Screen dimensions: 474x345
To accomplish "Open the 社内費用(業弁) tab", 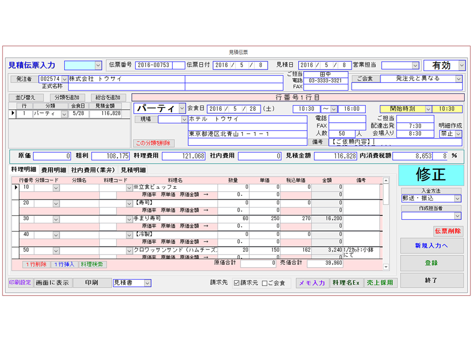I will coord(93,170).
